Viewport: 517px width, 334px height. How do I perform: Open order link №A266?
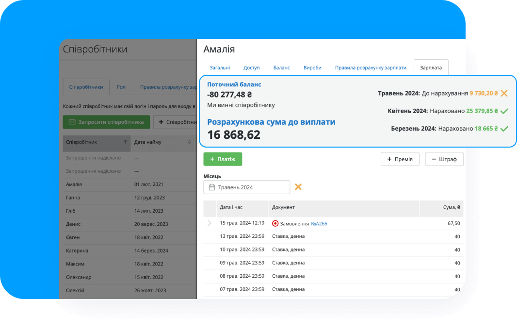[x=319, y=224]
